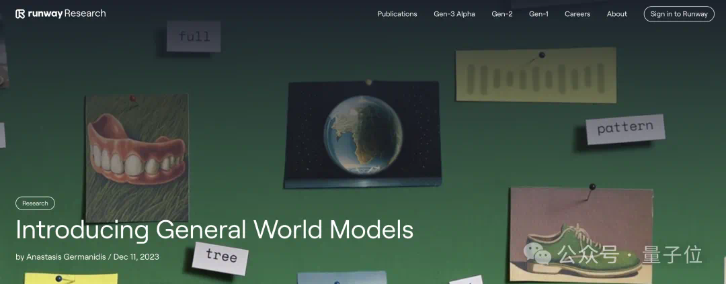The image size is (726, 284).
Task: Click the Research category tag
Action: coord(35,203)
